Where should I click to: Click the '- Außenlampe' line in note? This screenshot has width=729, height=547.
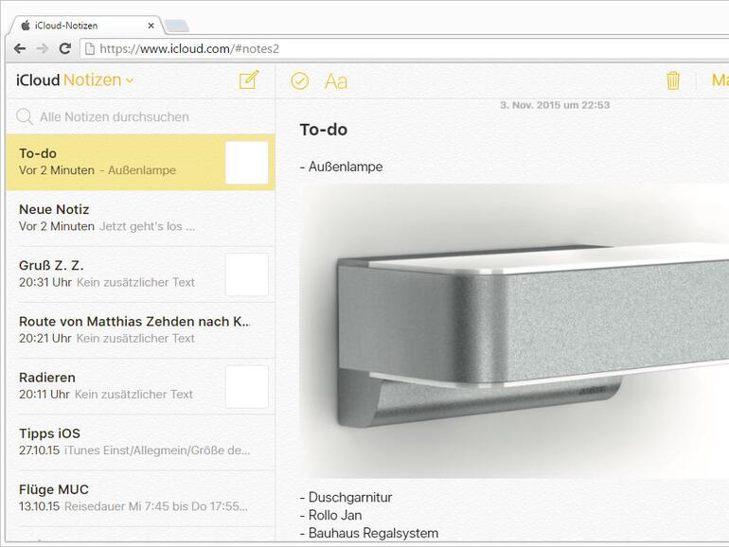click(342, 167)
